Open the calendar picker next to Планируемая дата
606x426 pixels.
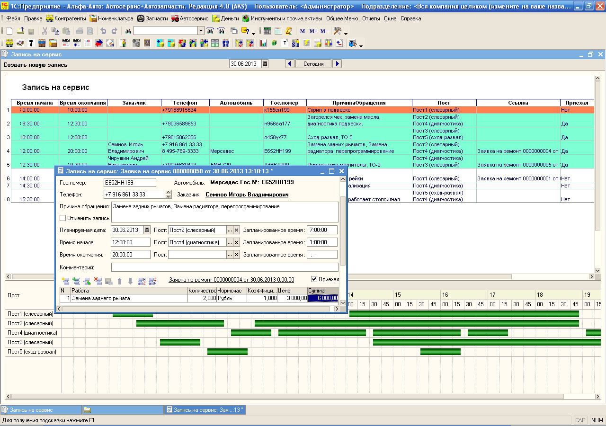click(x=147, y=230)
